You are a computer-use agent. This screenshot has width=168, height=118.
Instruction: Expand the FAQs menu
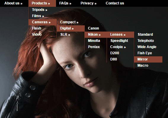coord(65,3)
